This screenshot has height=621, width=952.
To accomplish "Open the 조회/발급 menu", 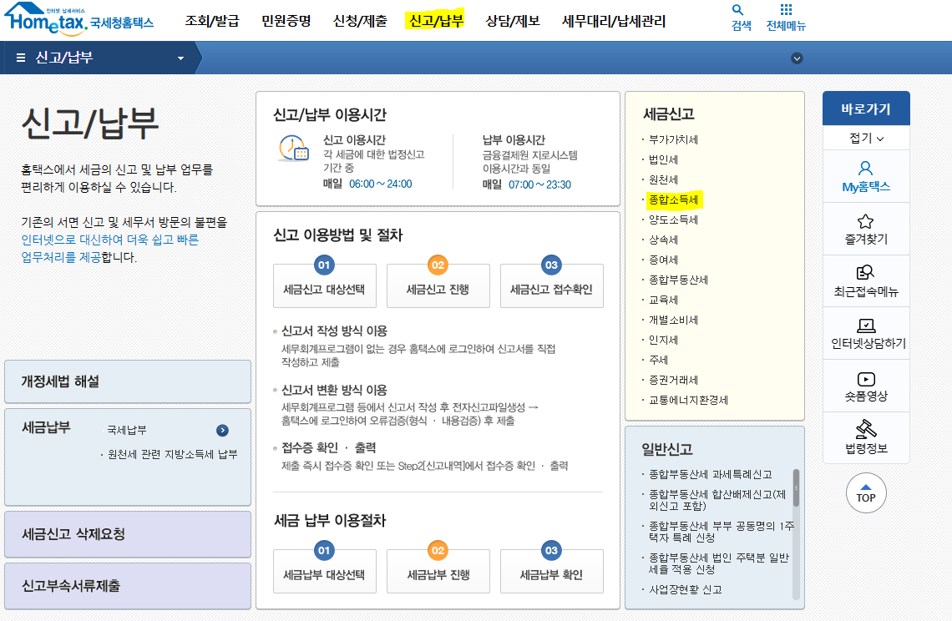I will point(210,21).
